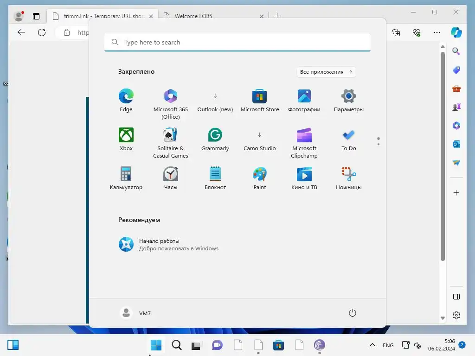Go to next pinned apps page dot
The width and height of the screenshot is (475, 356).
coord(379,144)
